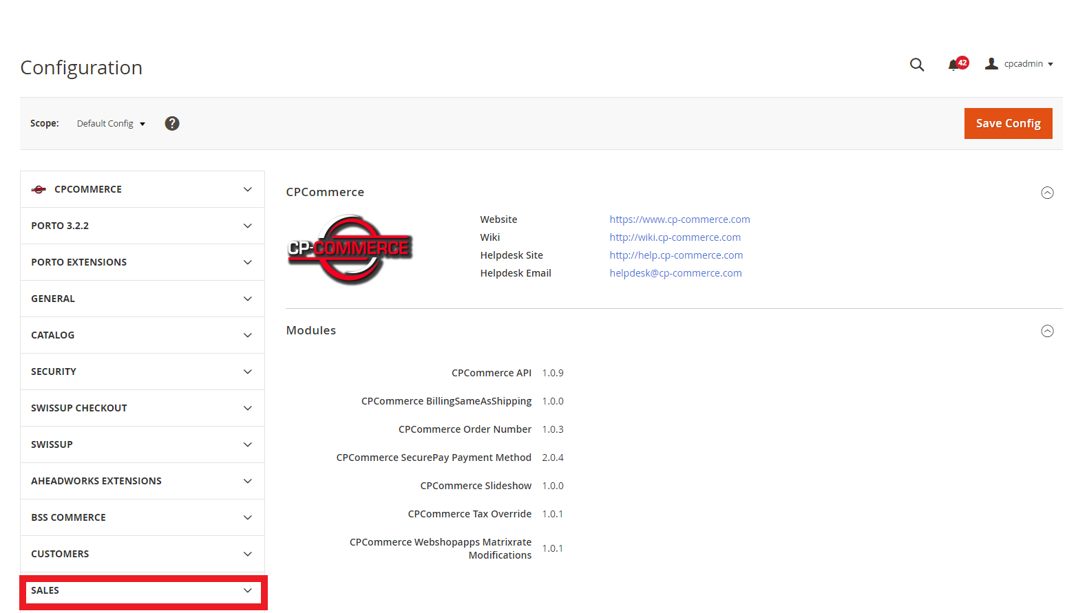The width and height of the screenshot is (1076, 613).
Task: Click Tax Override version 1.0.1
Action: click(553, 514)
